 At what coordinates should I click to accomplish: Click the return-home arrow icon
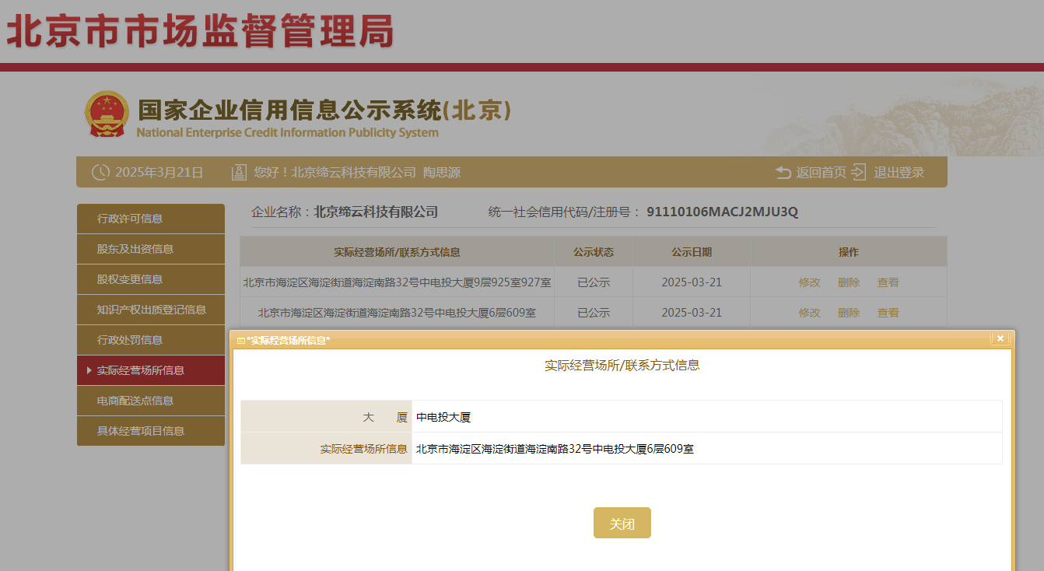click(x=783, y=173)
